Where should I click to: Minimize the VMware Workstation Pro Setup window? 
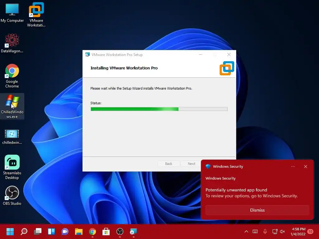coord(201,54)
